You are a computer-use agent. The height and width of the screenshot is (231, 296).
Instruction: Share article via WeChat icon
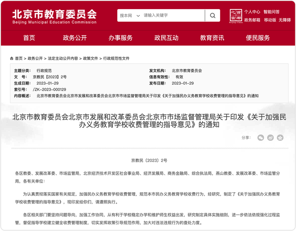click(x=260, y=138)
